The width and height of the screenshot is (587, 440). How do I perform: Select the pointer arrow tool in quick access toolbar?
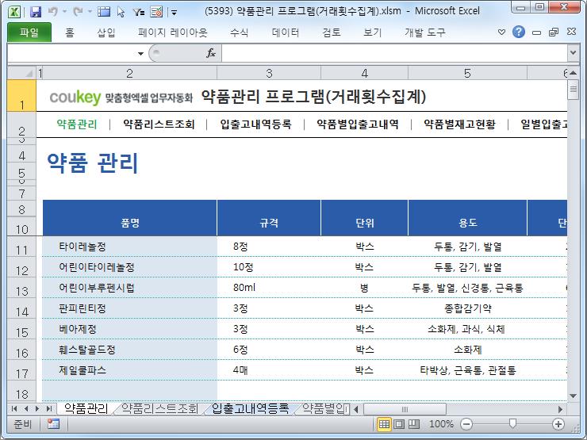coord(121,13)
